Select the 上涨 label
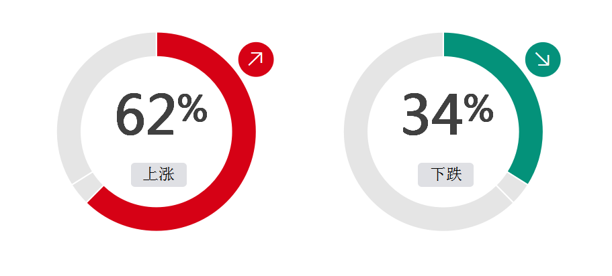This screenshot has width=612, height=276. click(159, 175)
